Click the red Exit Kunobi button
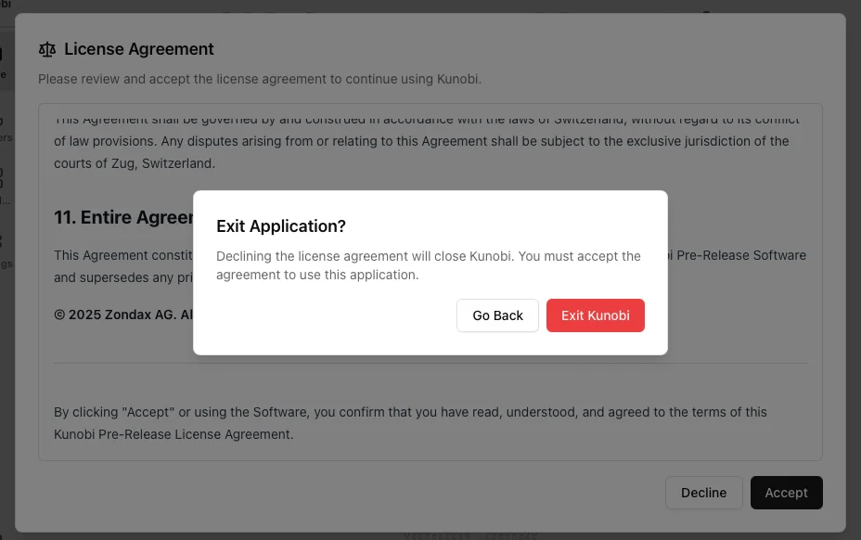861x540 pixels. coord(596,315)
